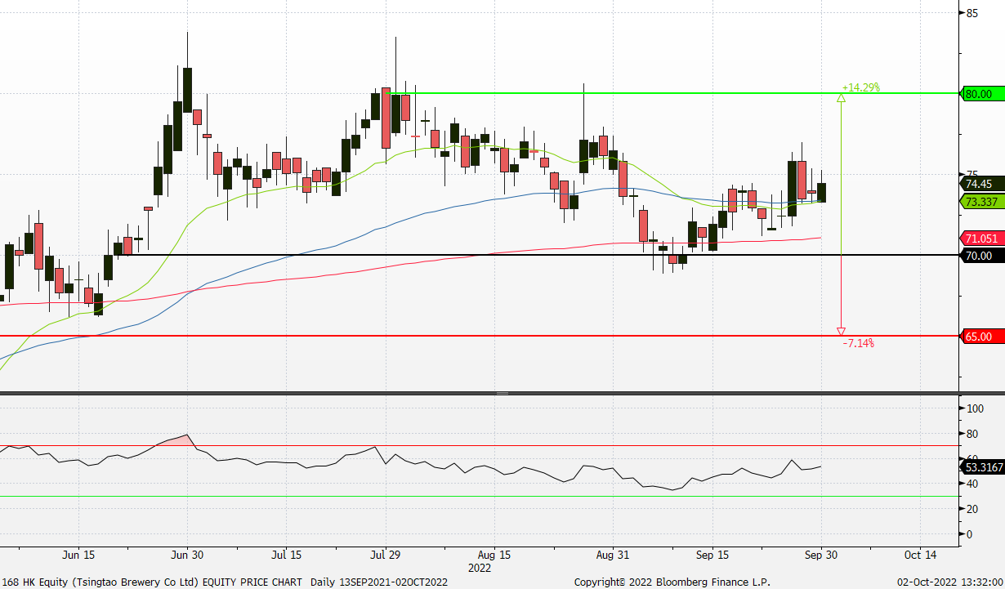This screenshot has width=1005, height=589.
Task: Click the Jul 15 date axis label
Action: [x=286, y=555]
